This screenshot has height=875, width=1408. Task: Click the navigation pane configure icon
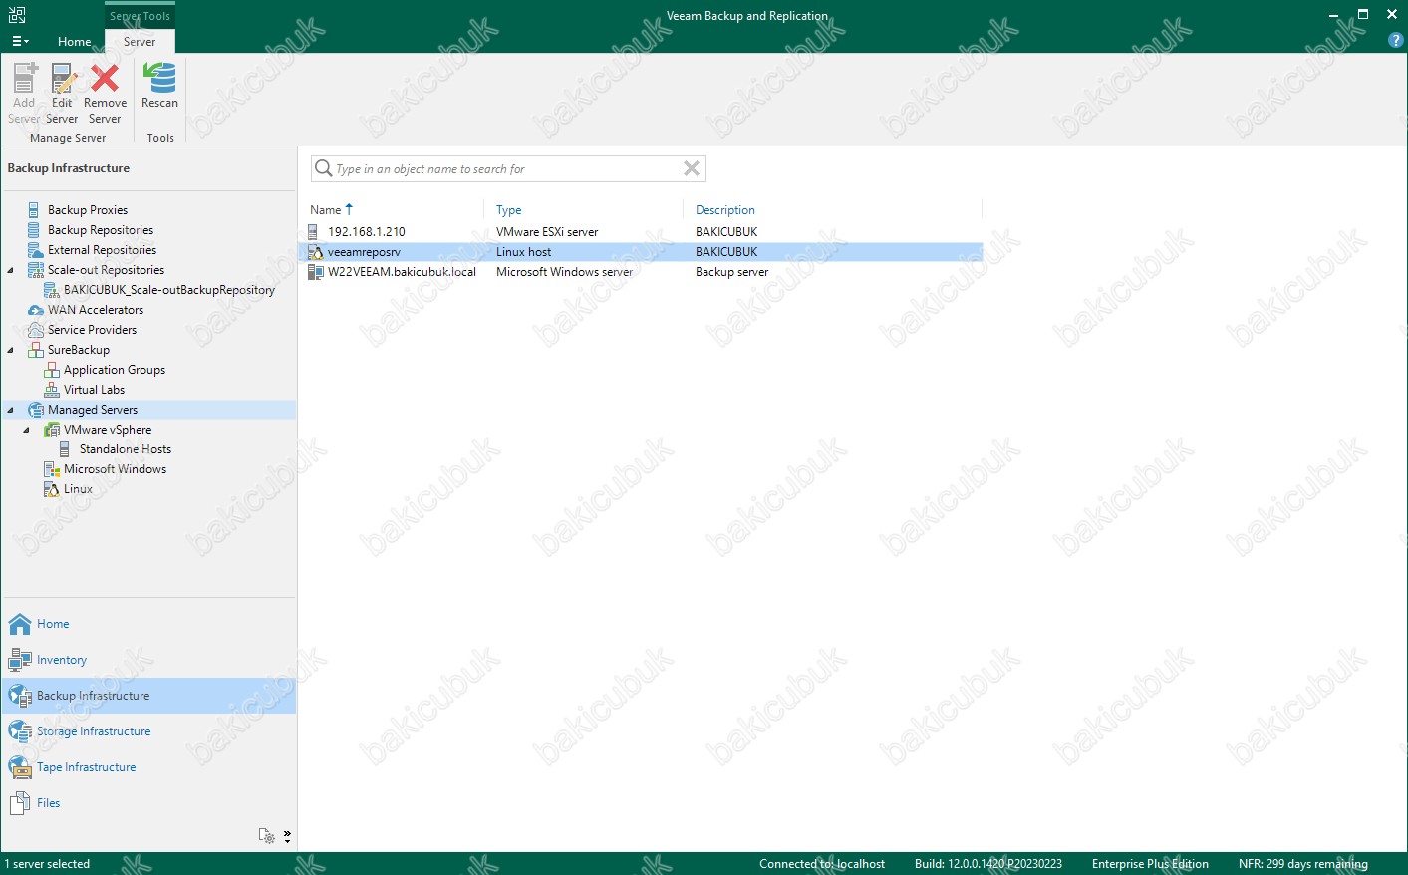click(x=266, y=836)
